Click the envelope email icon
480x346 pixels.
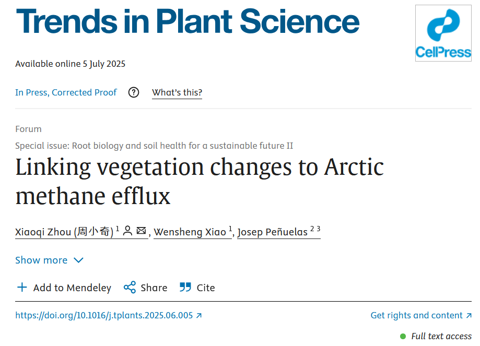(x=141, y=230)
